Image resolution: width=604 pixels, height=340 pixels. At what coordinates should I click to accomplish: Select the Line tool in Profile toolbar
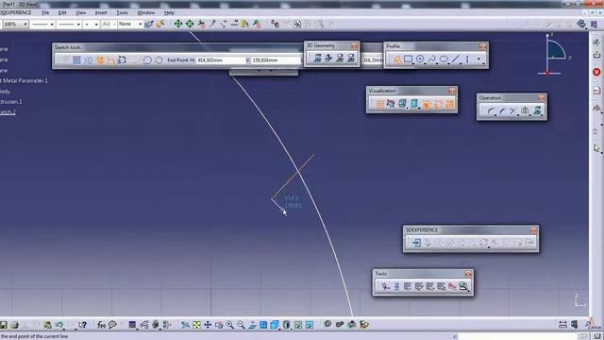pyautogui.click(x=456, y=59)
